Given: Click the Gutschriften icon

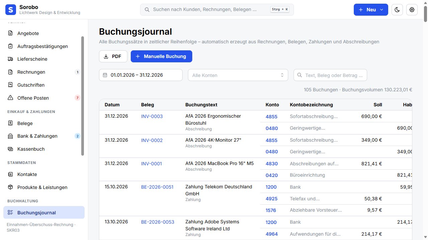Looking at the screenshot, I should point(10,85).
